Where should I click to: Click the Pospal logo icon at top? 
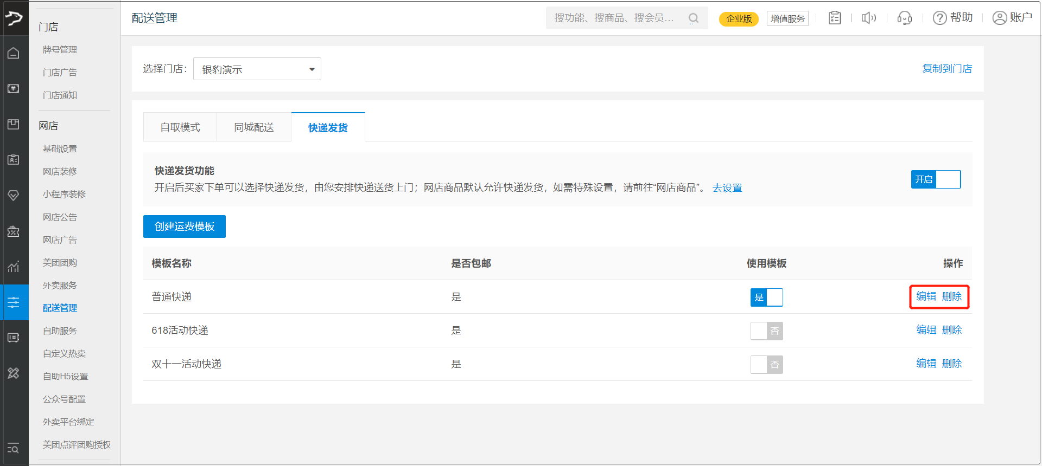pos(14,18)
